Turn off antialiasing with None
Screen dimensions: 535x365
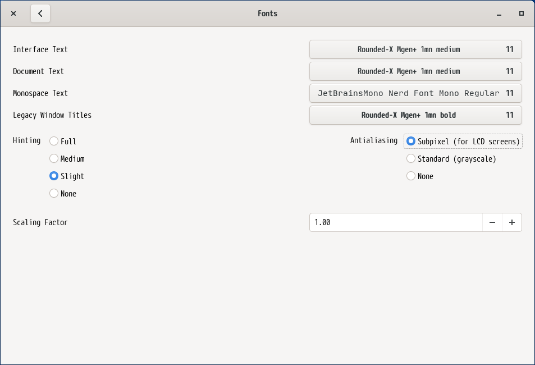[x=411, y=176]
